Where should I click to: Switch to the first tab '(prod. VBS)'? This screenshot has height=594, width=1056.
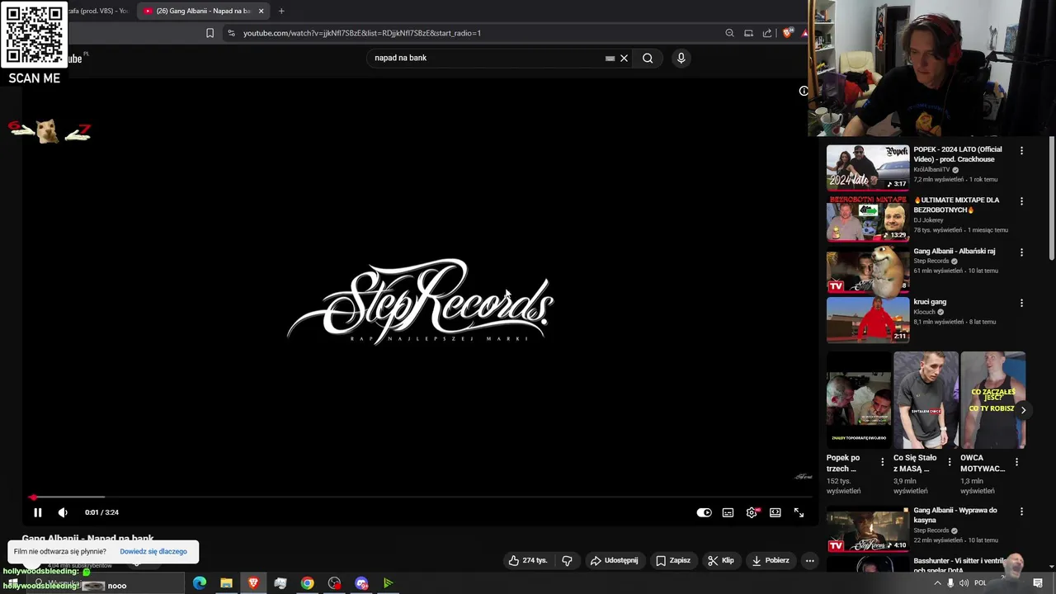click(97, 11)
